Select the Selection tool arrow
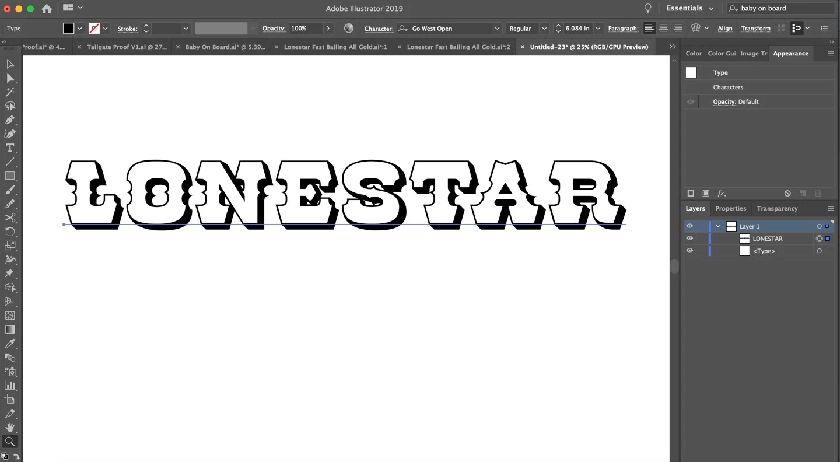 [10, 64]
